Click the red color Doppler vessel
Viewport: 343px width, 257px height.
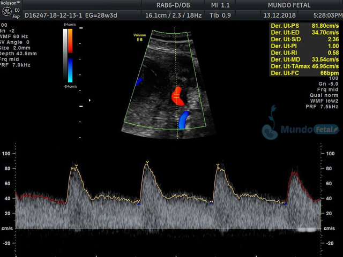[x=177, y=96]
